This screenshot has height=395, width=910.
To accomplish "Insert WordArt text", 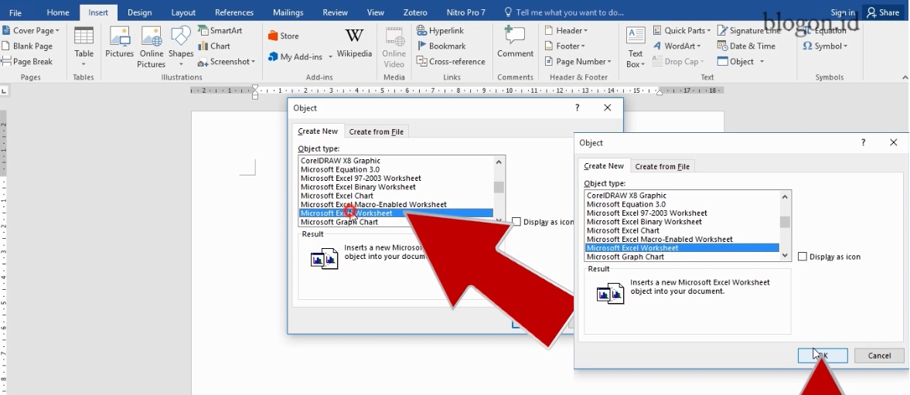I will click(x=677, y=46).
